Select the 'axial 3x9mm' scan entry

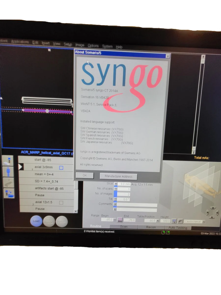[46, 167]
